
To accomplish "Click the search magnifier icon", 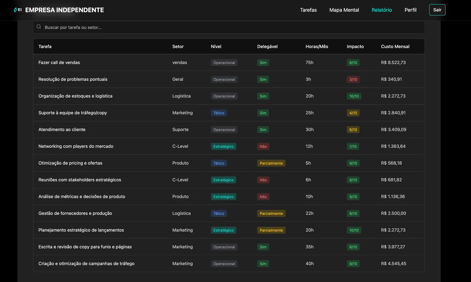I will pos(39,27).
